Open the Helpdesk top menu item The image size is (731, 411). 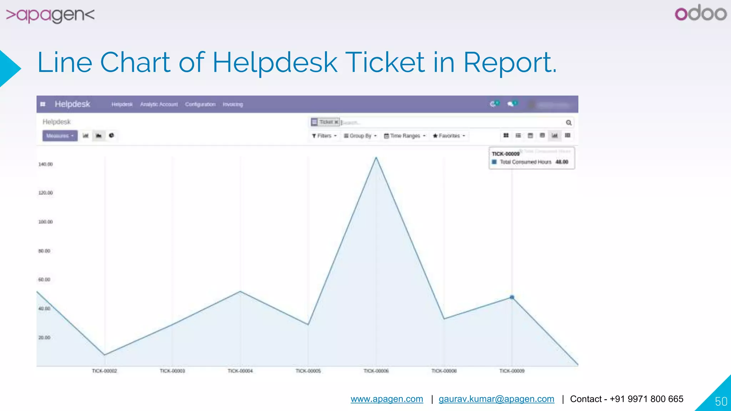pos(122,104)
